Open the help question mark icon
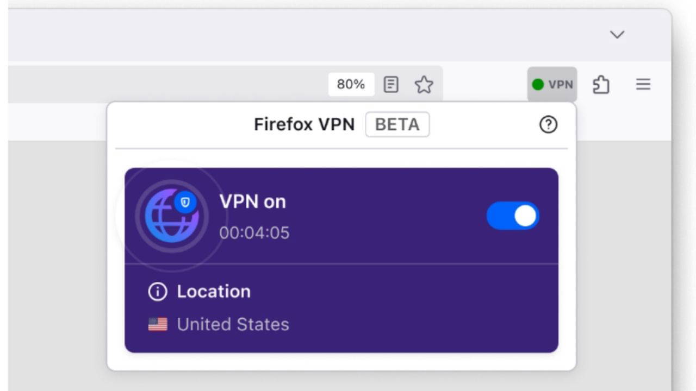The width and height of the screenshot is (696, 391). click(x=548, y=125)
